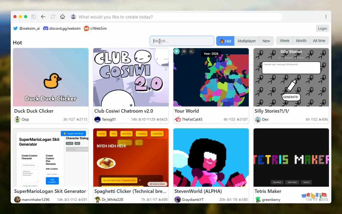
Task: Open the @websim_ai Twitter link
Action: (x=26, y=28)
